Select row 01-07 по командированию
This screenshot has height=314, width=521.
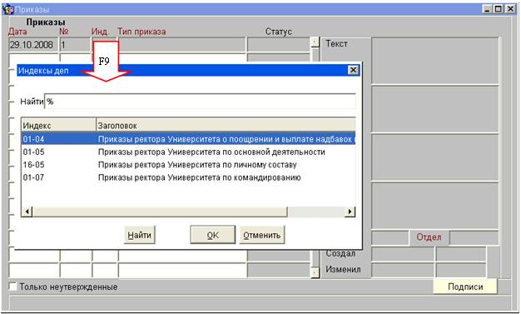188,177
